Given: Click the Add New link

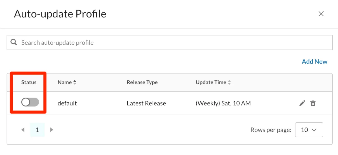Looking at the screenshot, I should [x=314, y=62].
